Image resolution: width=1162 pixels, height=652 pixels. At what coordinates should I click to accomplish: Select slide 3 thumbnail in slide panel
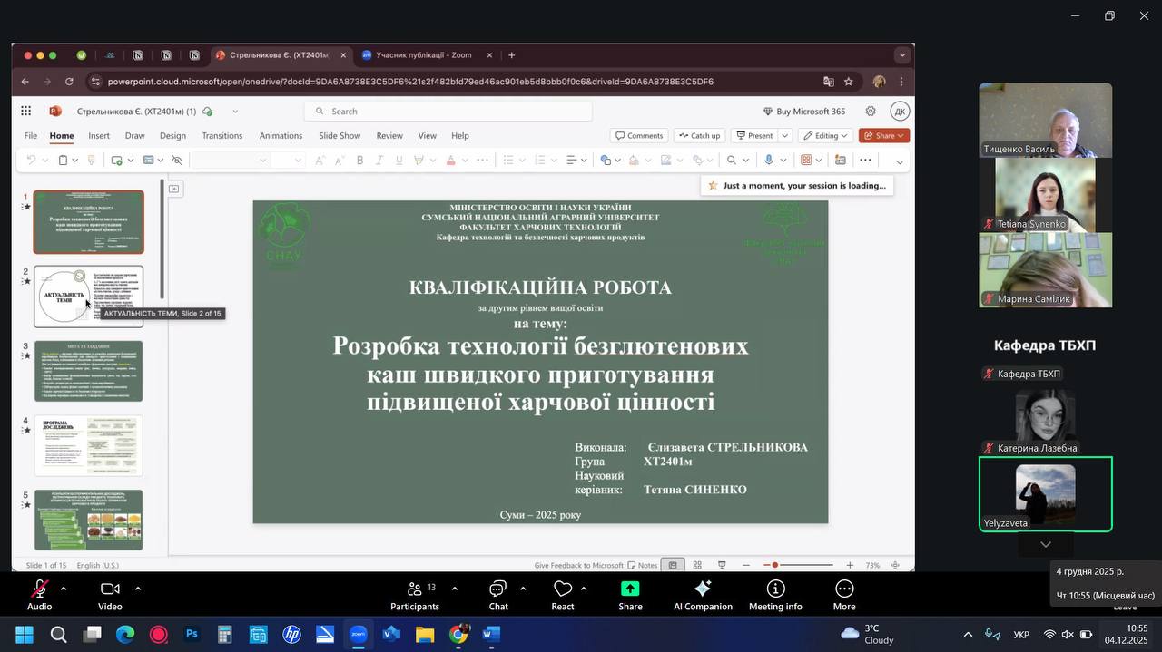(x=89, y=371)
